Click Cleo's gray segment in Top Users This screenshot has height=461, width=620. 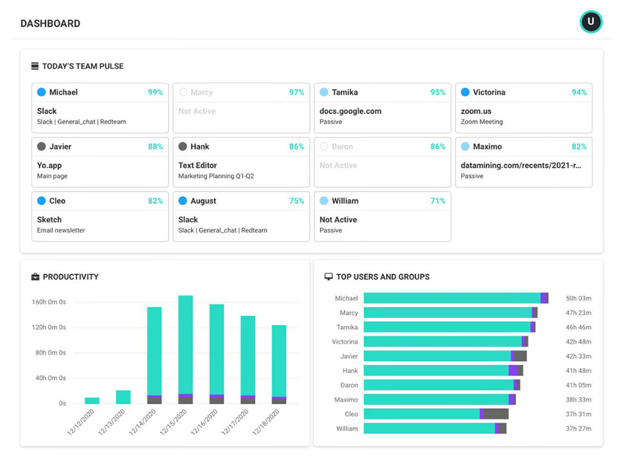(496, 414)
